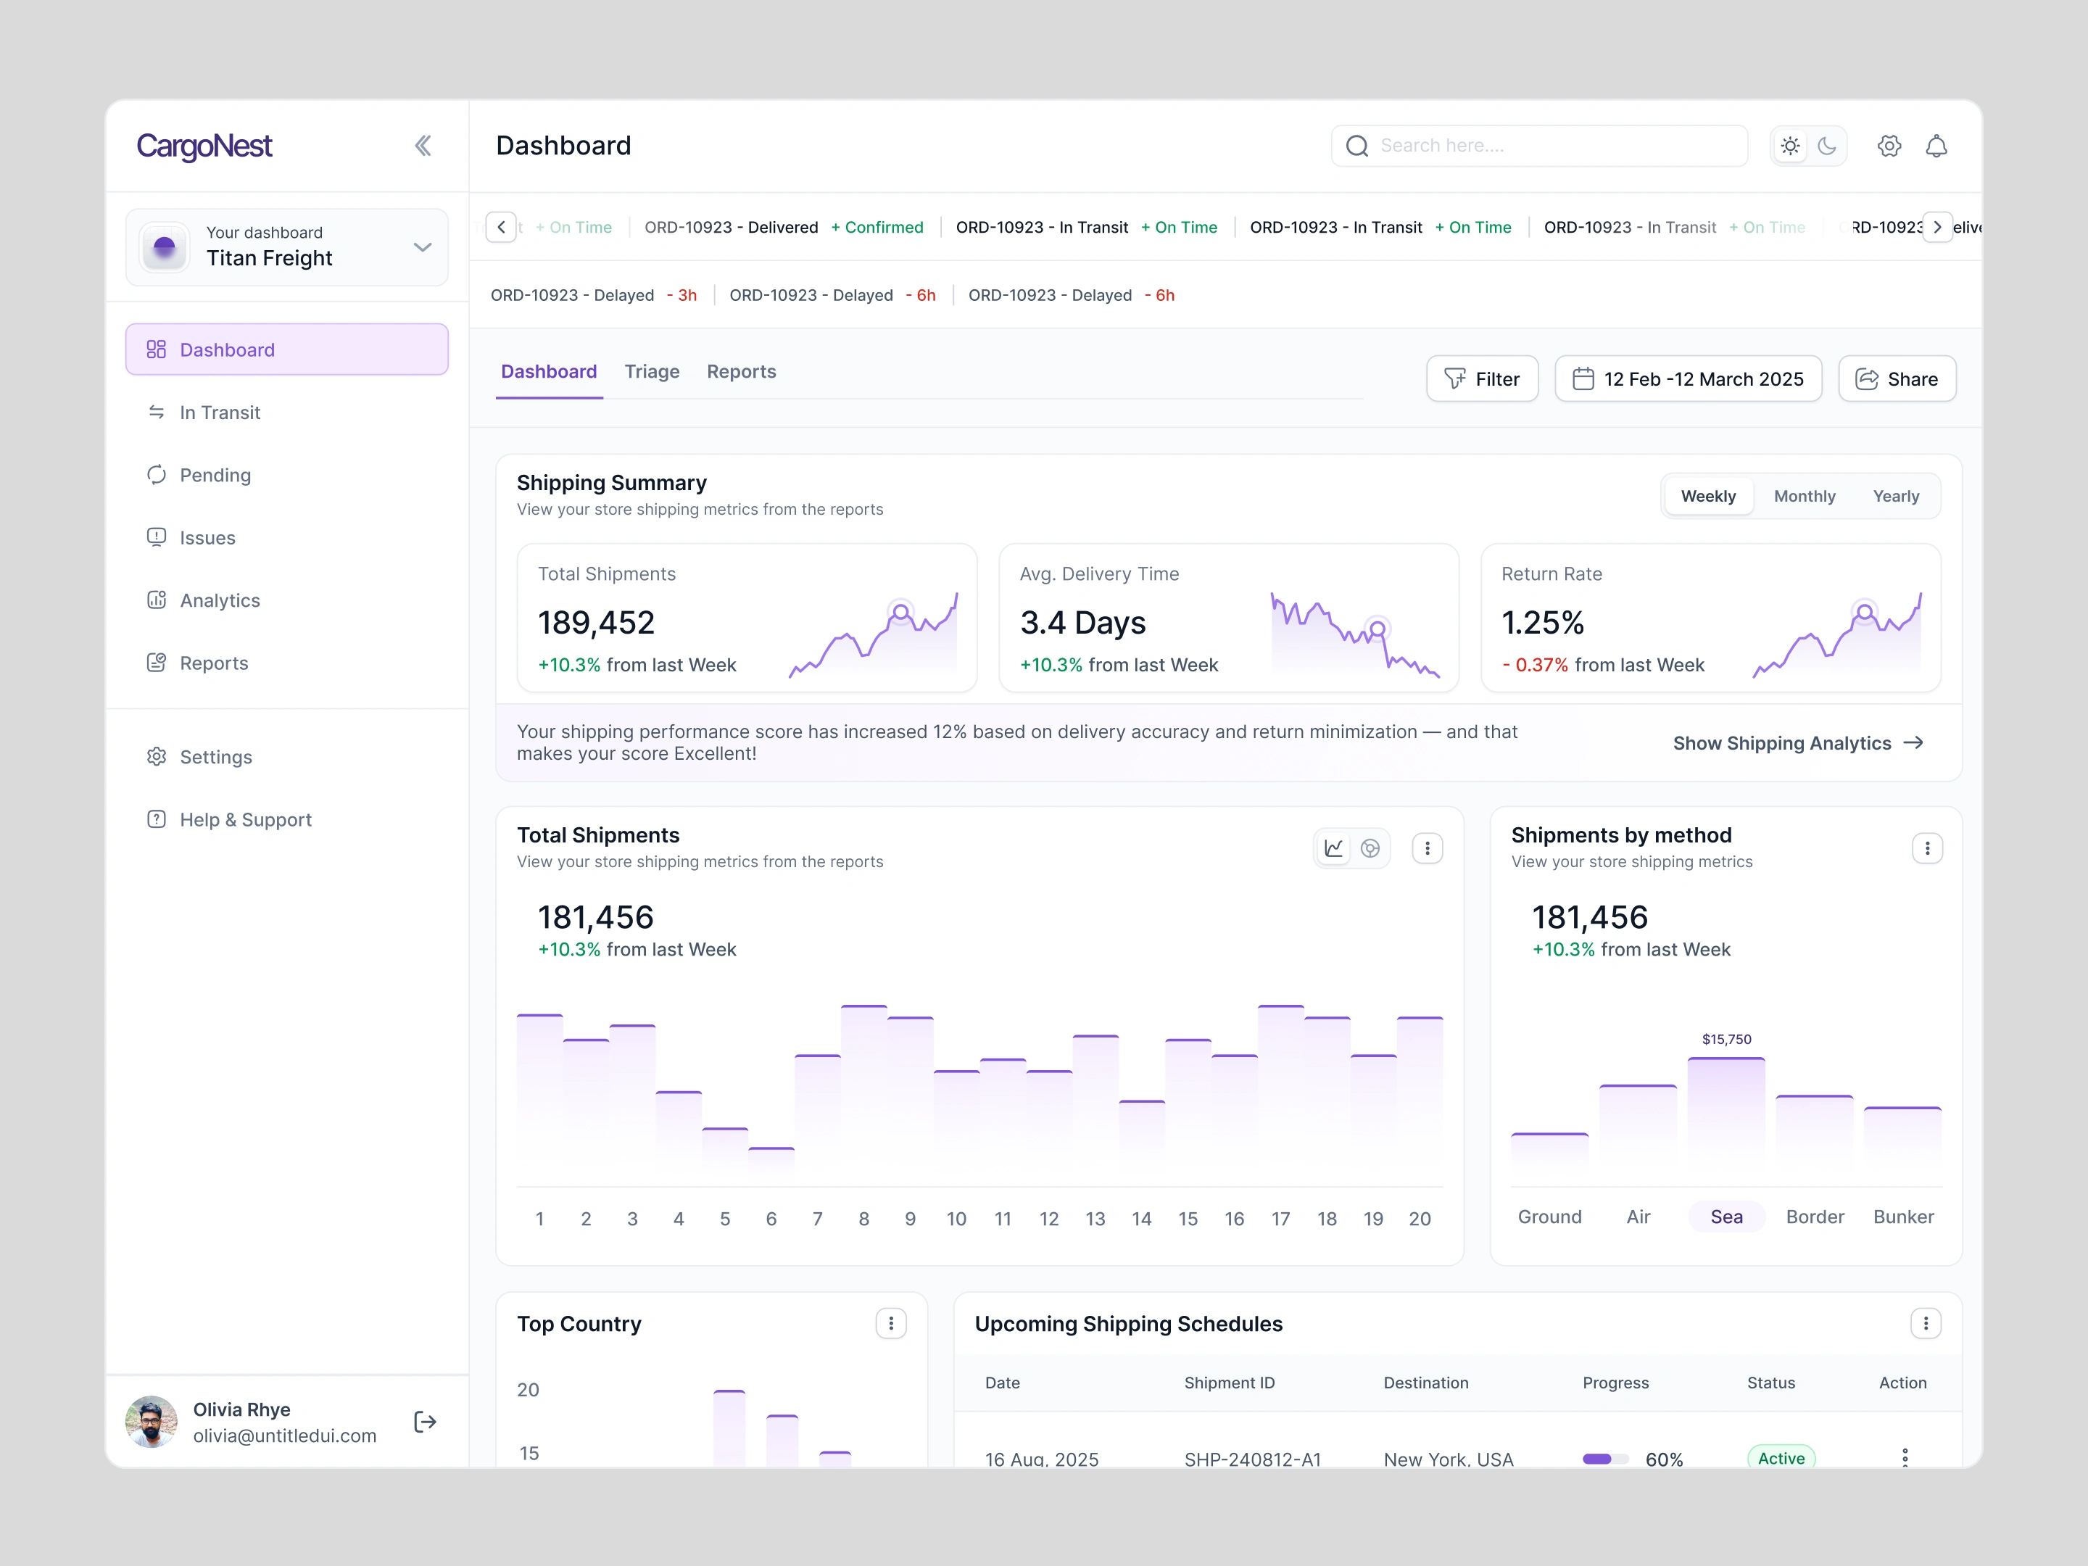
Task: Click the notification bell icon
Action: 1936,146
